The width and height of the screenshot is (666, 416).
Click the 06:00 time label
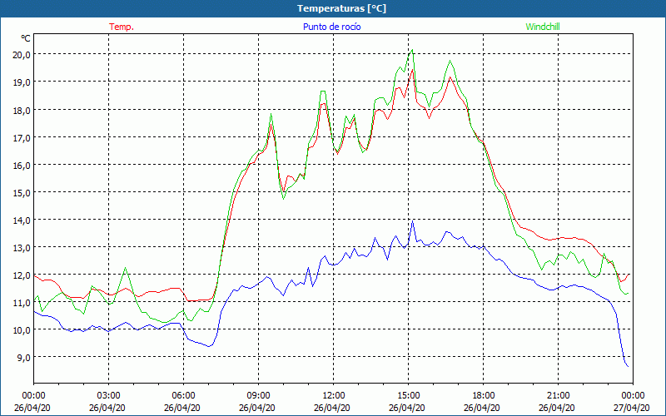(x=183, y=396)
